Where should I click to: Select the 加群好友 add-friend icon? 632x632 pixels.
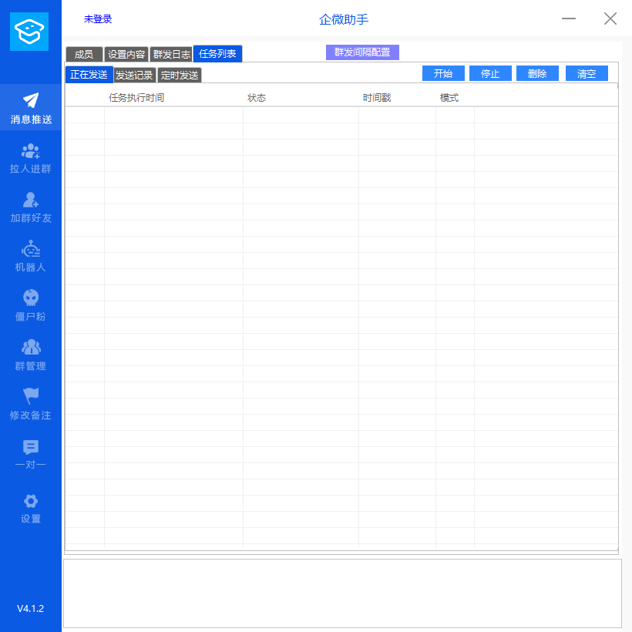[x=31, y=200]
